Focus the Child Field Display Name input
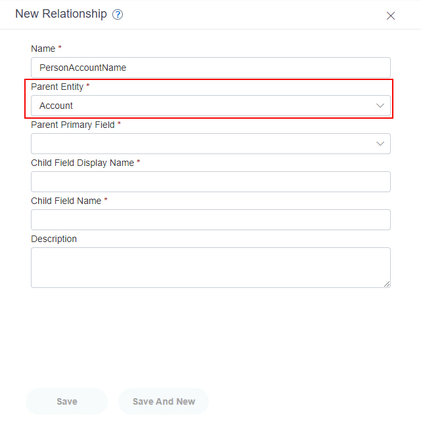Viewport: 421px width, 427px height. 210,182
